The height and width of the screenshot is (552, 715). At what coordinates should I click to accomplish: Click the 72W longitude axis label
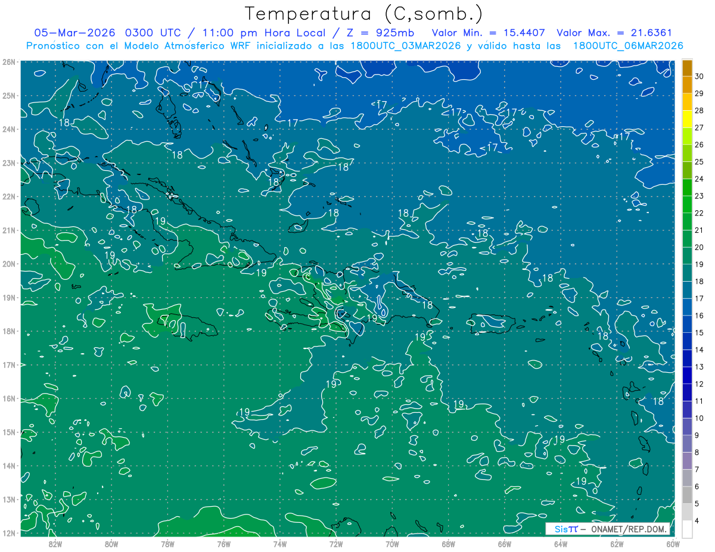click(x=336, y=544)
